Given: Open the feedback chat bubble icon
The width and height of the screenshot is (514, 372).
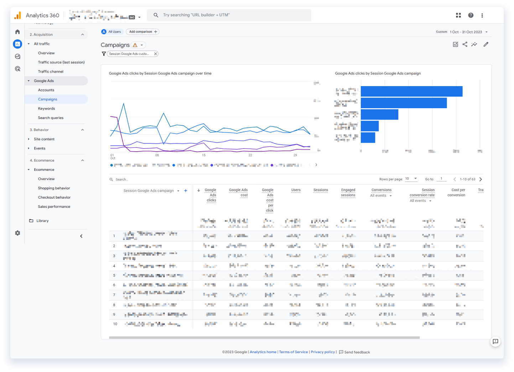Looking at the screenshot, I should [x=495, y=341].
